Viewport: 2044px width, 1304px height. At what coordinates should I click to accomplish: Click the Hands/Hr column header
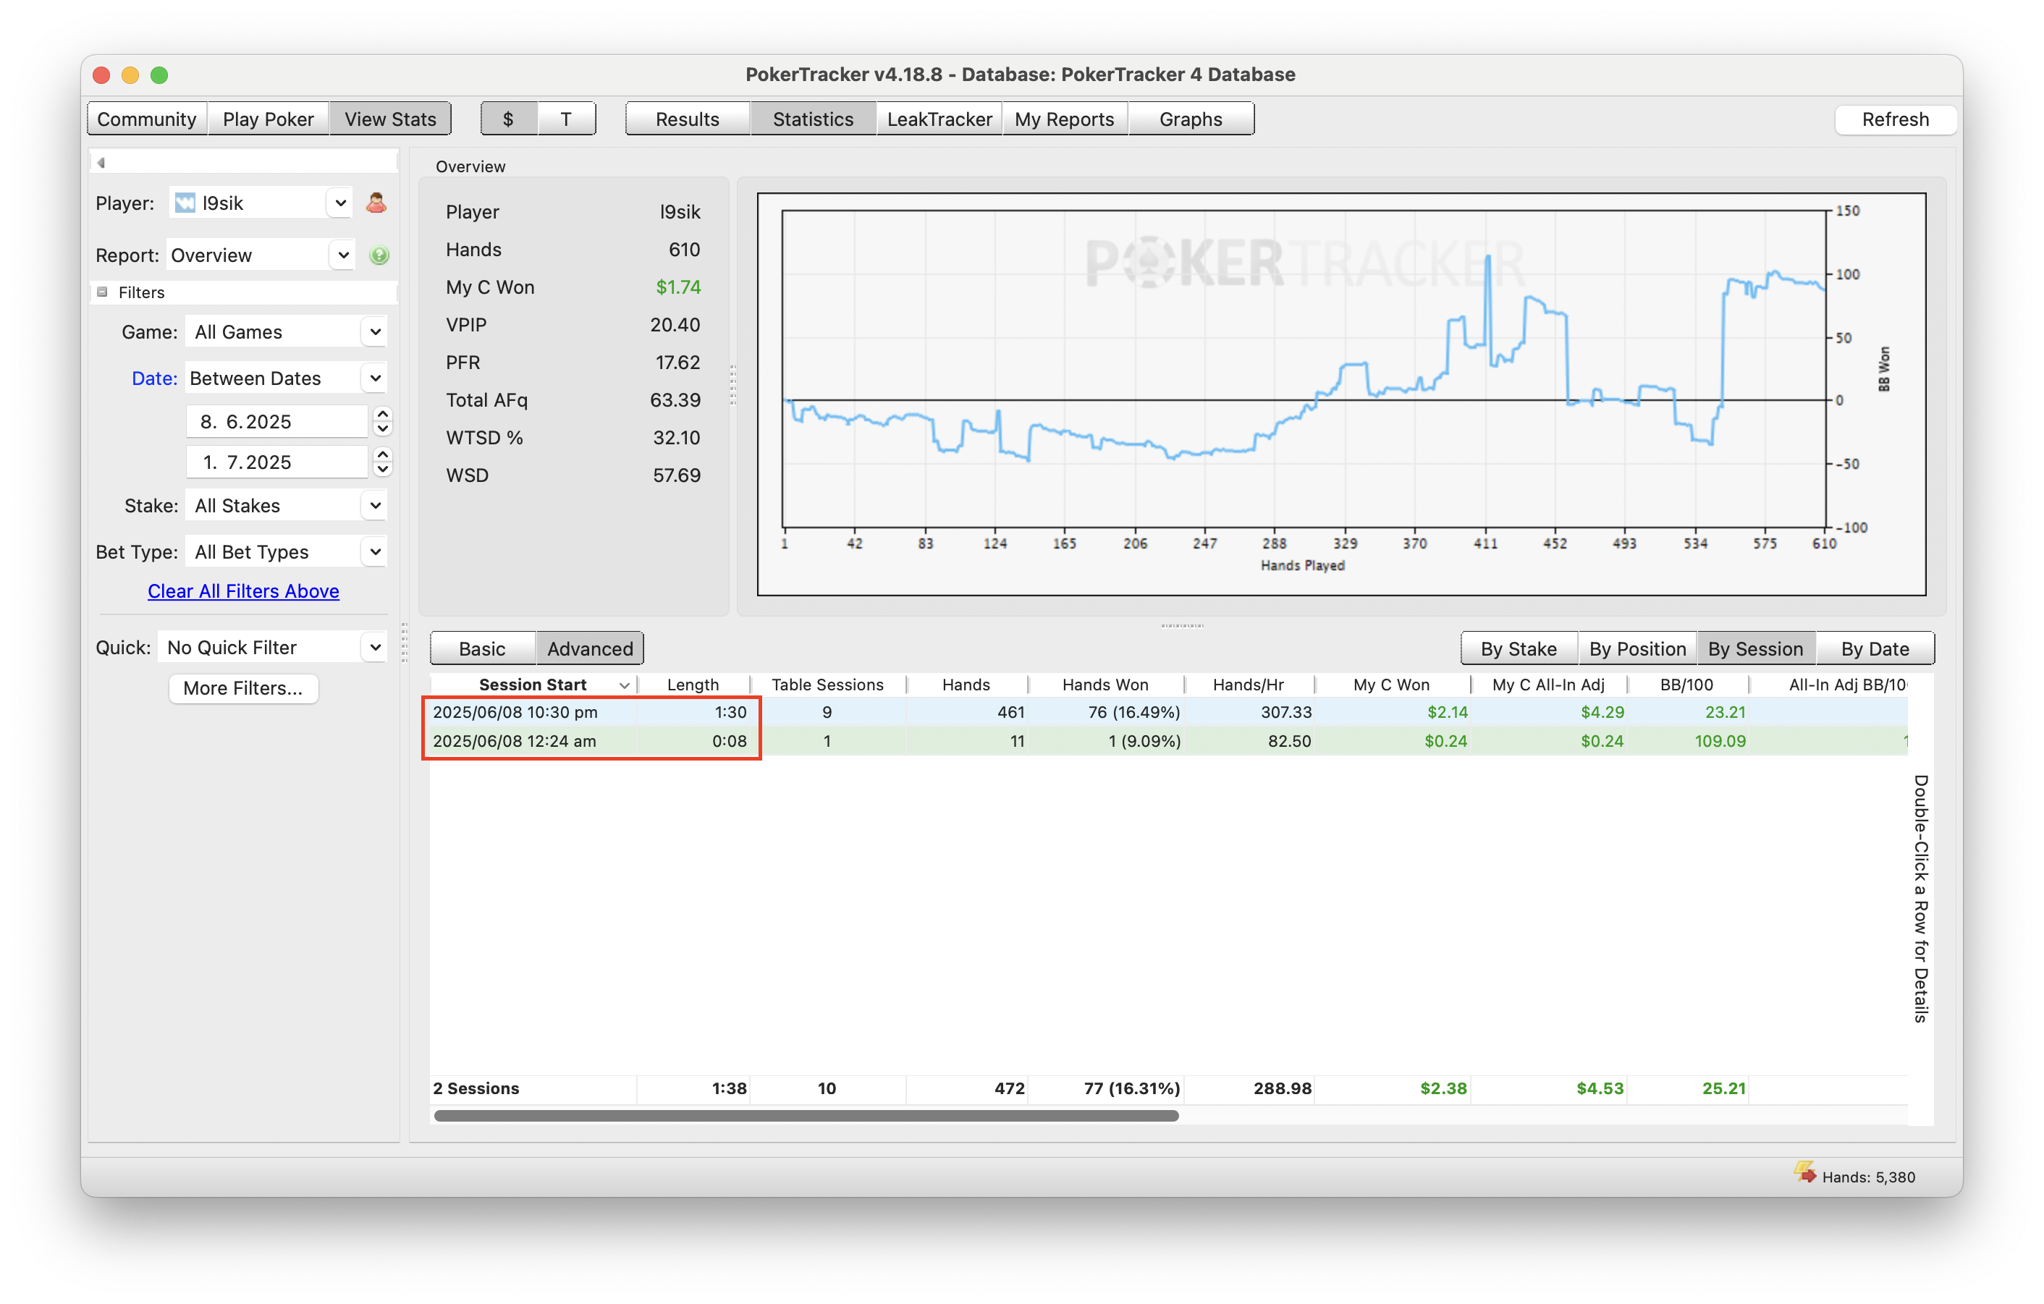click(x=1249, y=685)
